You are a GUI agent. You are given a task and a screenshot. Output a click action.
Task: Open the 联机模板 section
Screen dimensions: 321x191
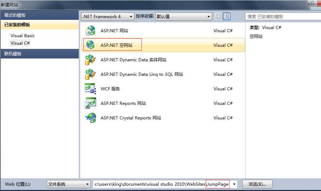tap(40, 54)
